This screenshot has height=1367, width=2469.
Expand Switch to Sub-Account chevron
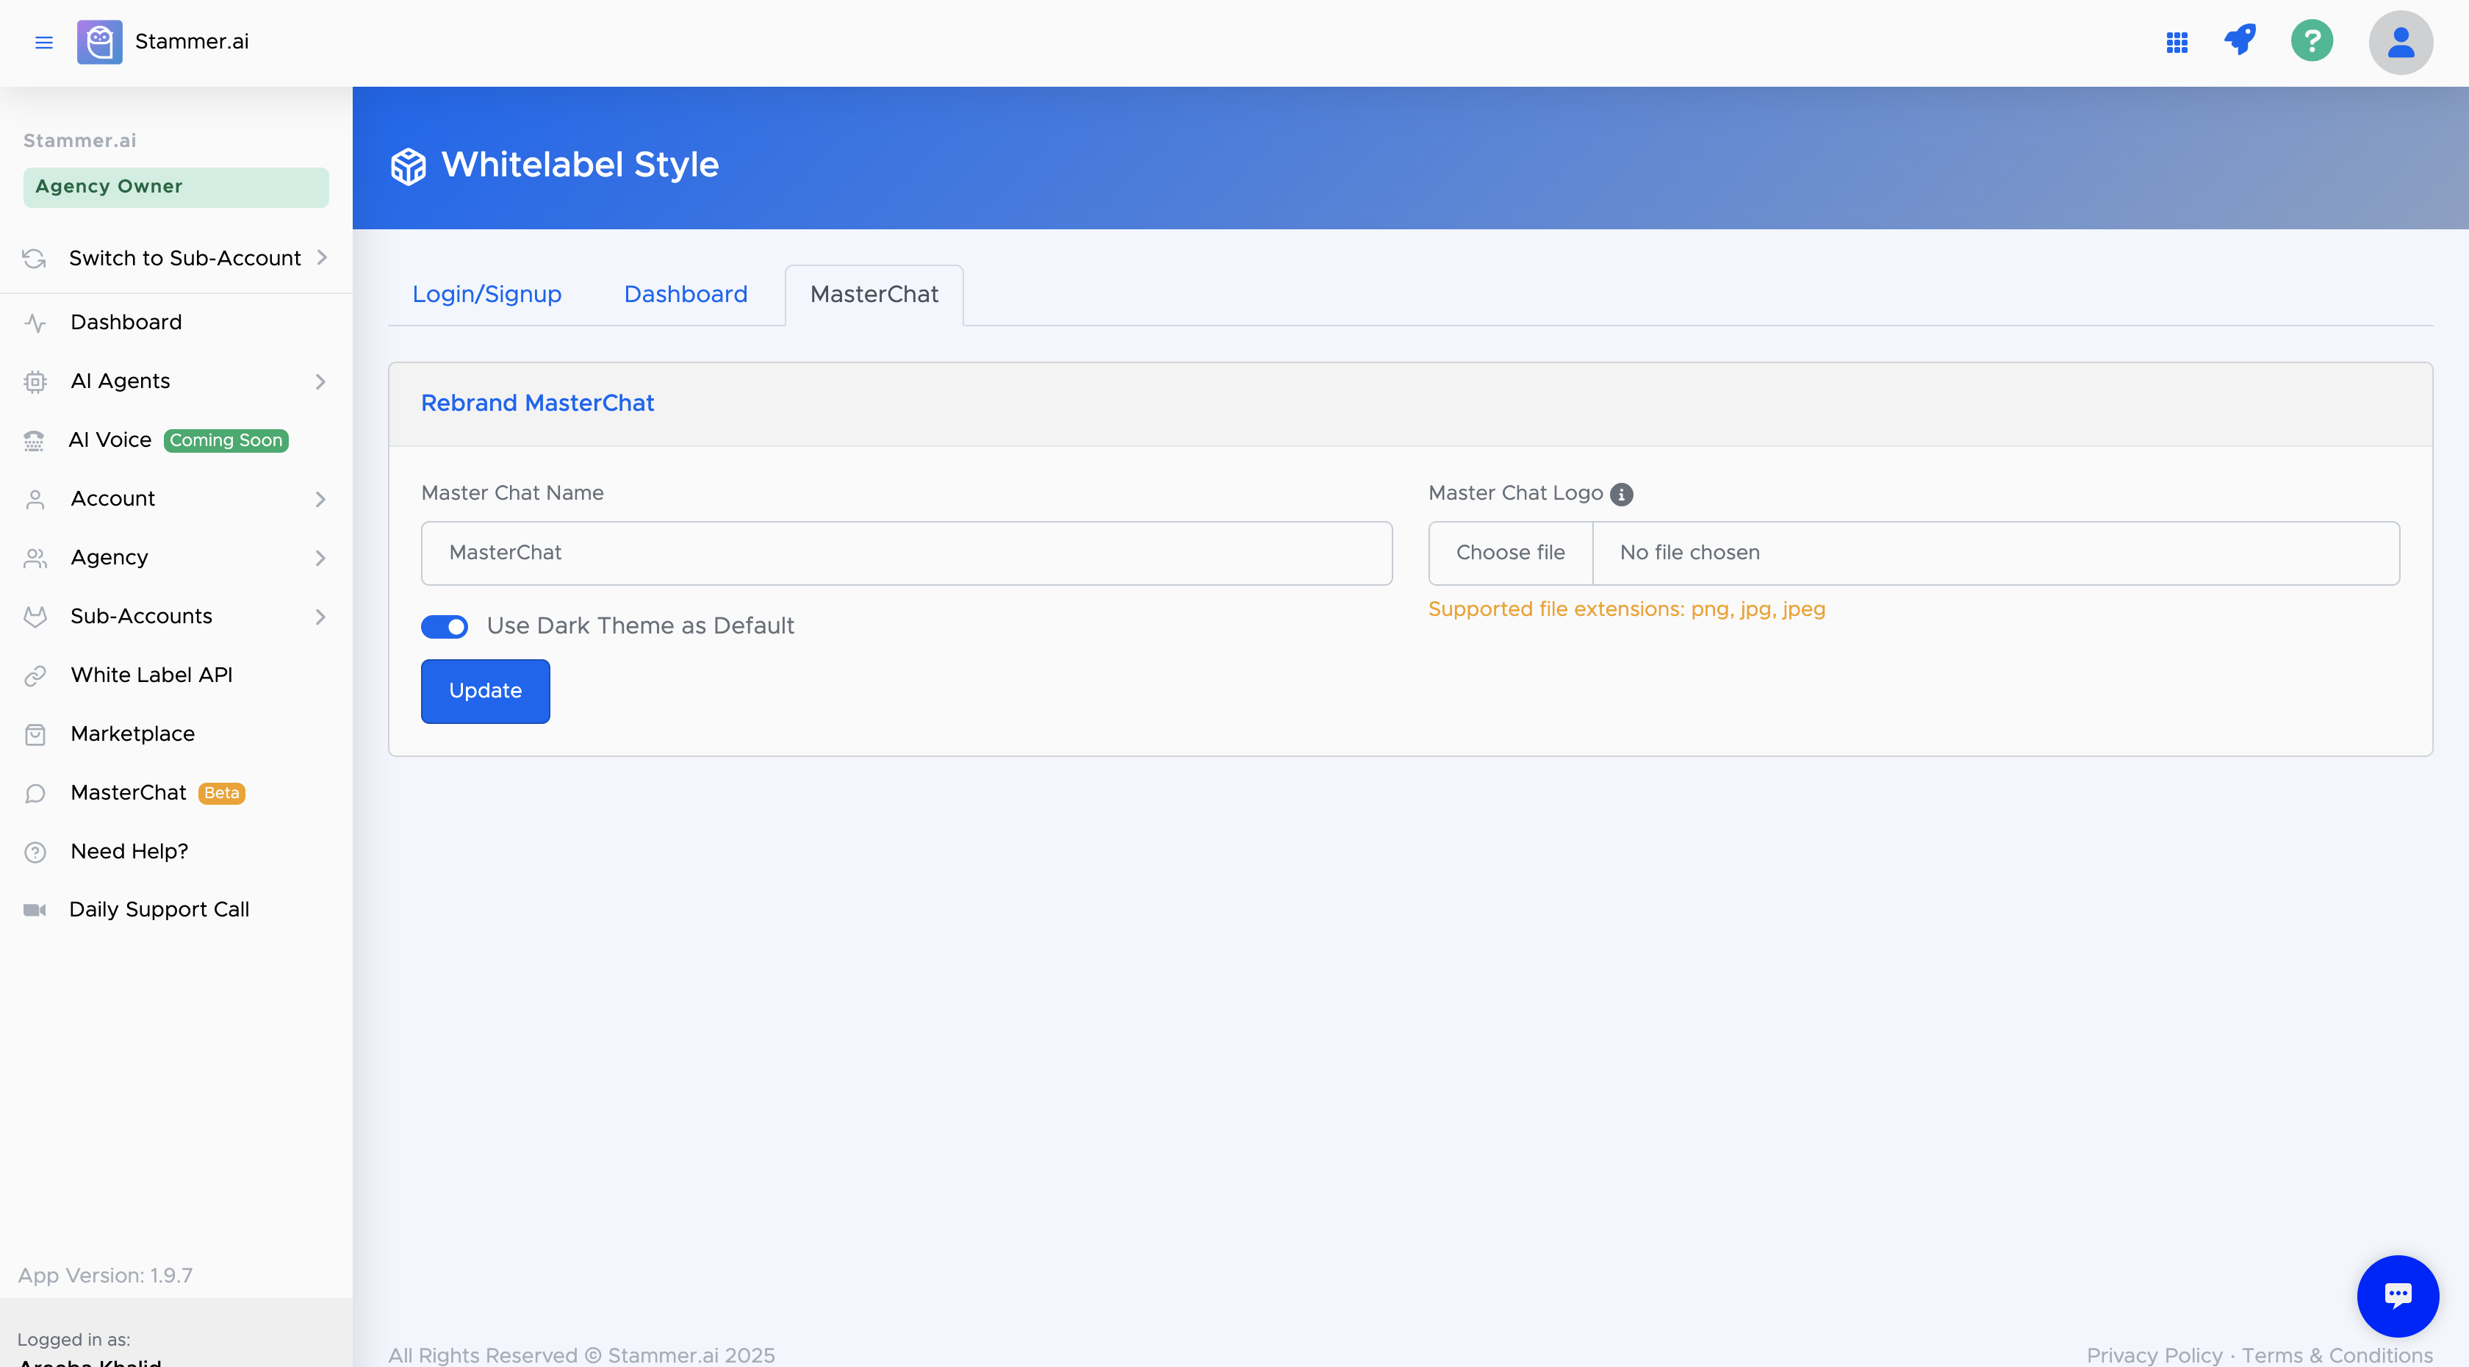[322, 257]
